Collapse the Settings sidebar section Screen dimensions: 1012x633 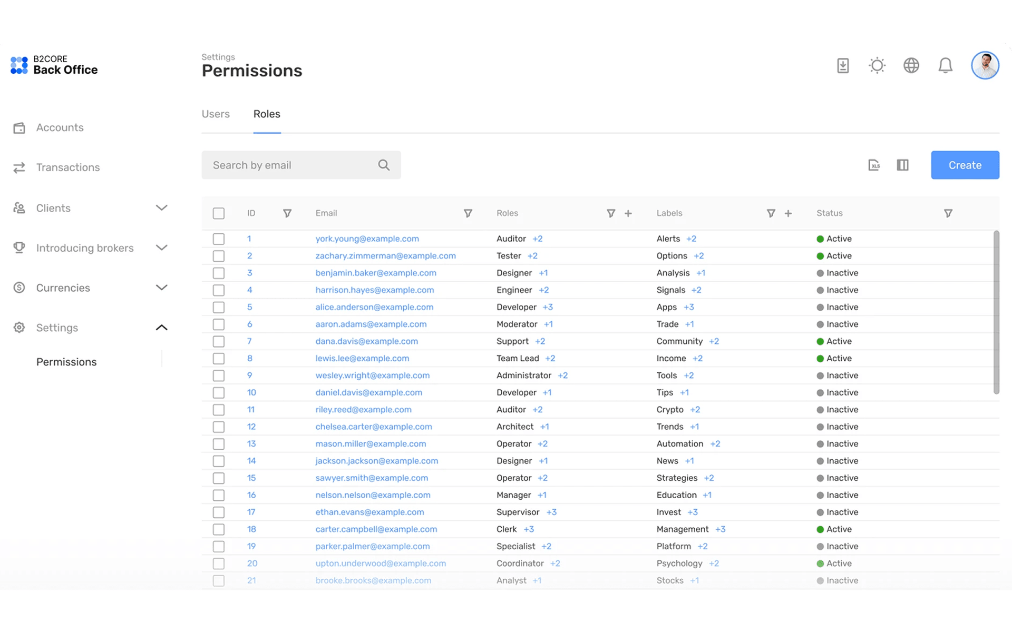point(161,328)
